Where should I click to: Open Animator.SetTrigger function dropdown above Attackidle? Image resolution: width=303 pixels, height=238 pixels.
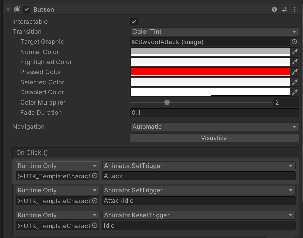[x=199, y=190]
